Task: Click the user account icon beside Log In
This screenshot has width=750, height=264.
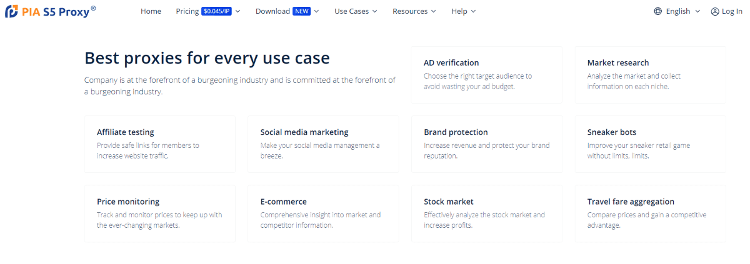Action: (715, 11)
